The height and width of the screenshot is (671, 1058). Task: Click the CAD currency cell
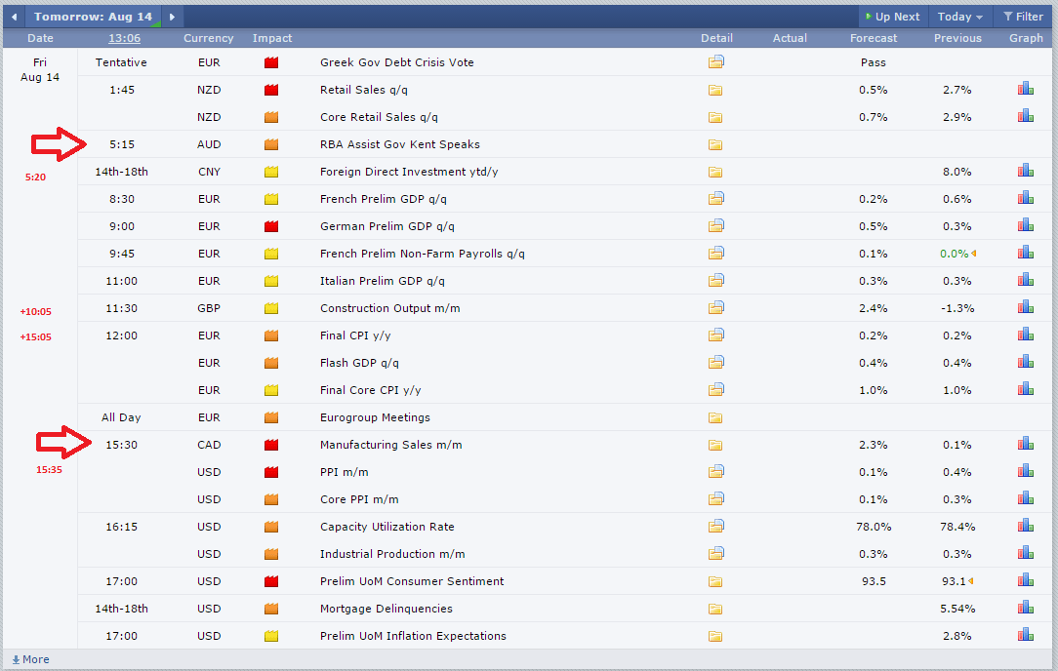point(209,445)
